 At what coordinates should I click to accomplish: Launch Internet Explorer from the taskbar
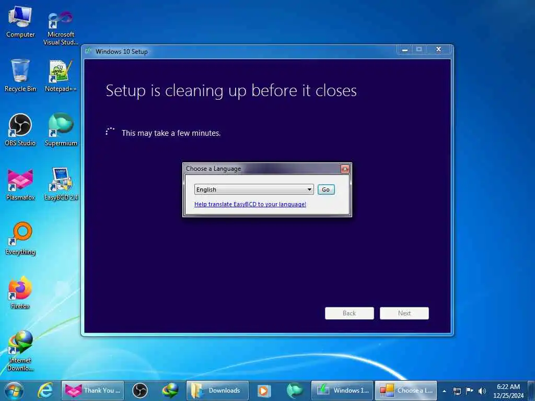[x=45, y=391]
